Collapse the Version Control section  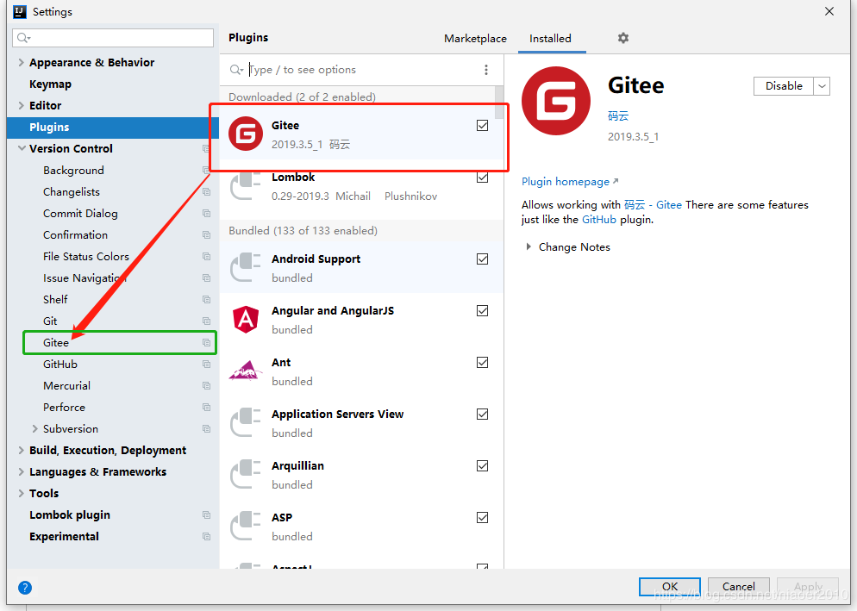pyautogui.click(x=22, y=148)
